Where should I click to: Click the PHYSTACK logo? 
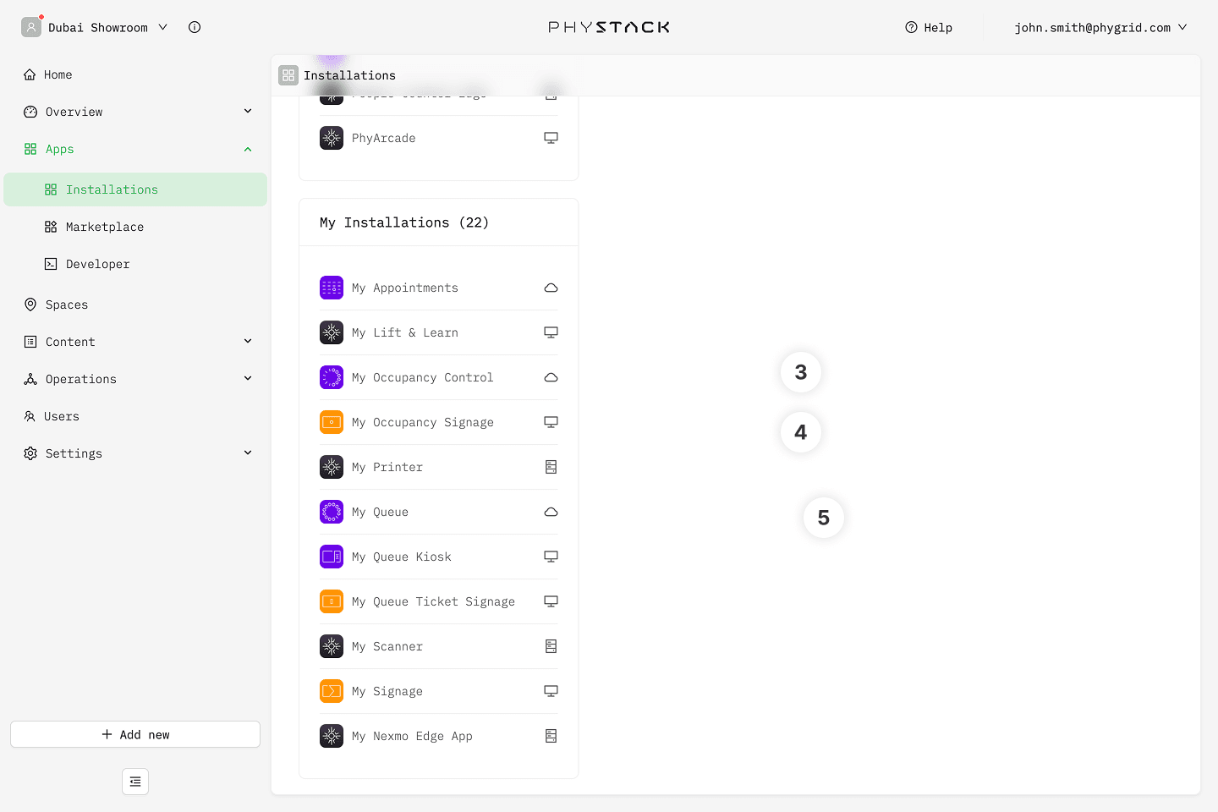coord(609,27)
